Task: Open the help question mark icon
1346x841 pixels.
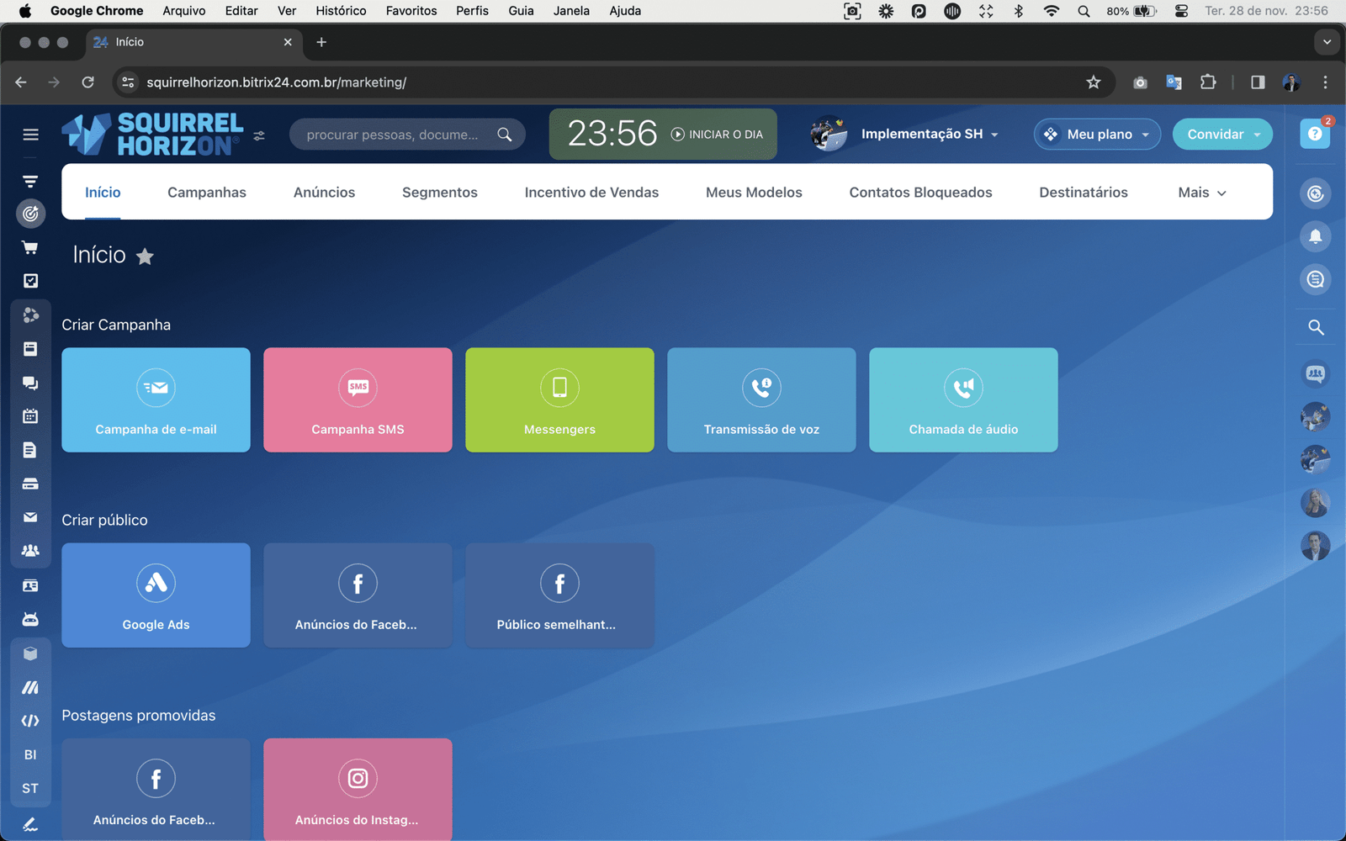Action: pyautogui.click(x=1315, y=135)
